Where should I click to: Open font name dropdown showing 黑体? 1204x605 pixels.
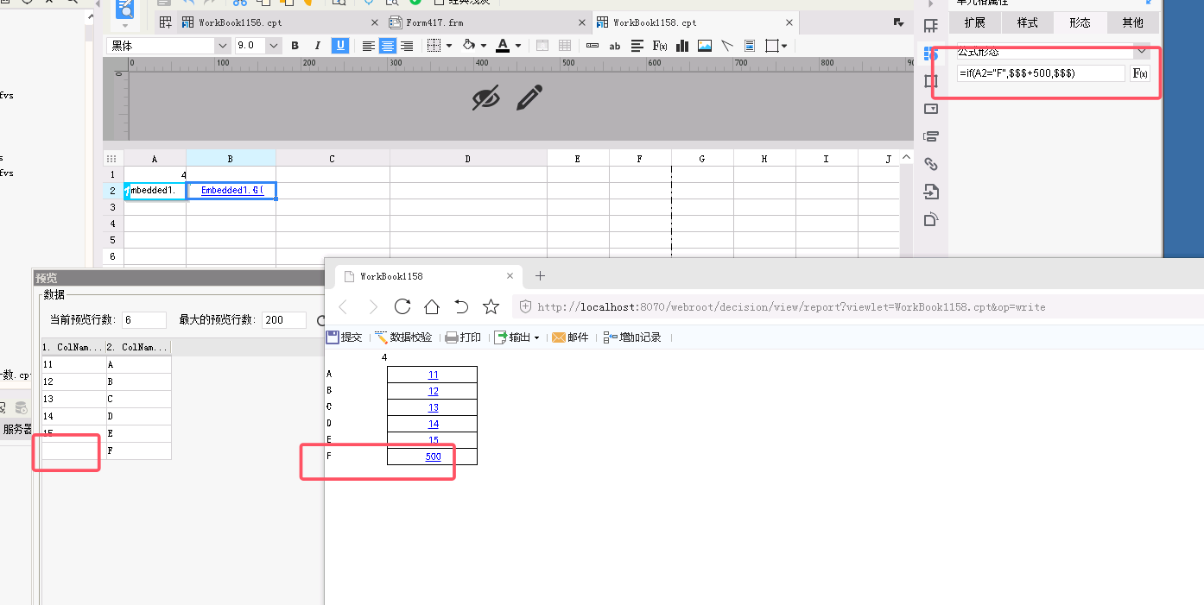[x=168, y=46]
